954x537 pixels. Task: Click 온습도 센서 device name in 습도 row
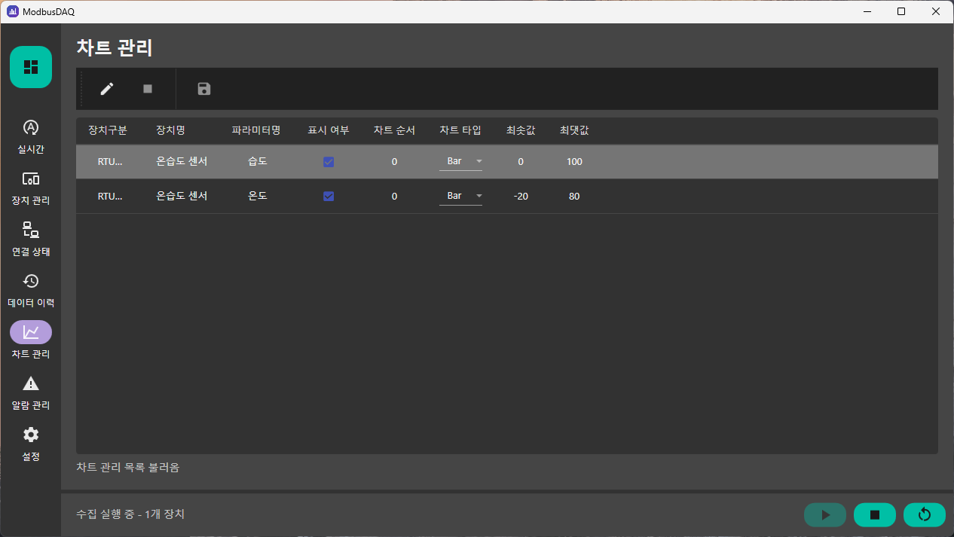[182, 162]
